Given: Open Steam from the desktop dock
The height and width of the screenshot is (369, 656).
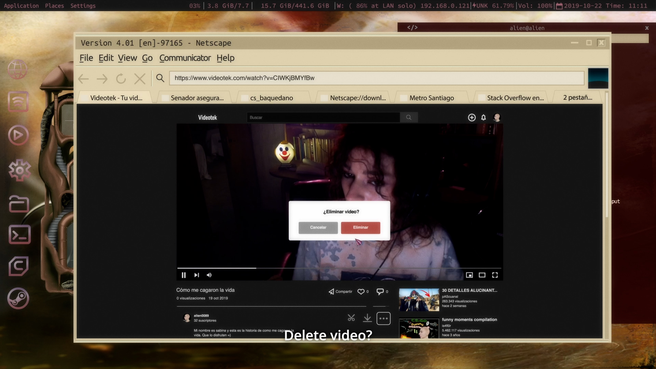Looking at the screenshot, I should [x=18, y=298].
